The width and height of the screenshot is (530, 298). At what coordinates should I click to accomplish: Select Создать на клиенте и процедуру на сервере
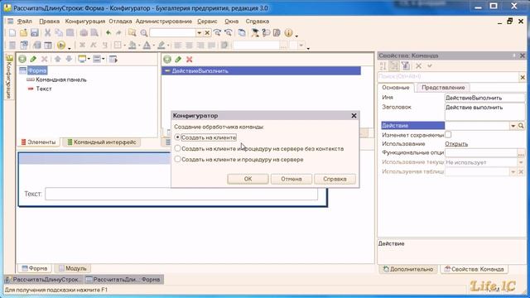click(x=177, y=159)
